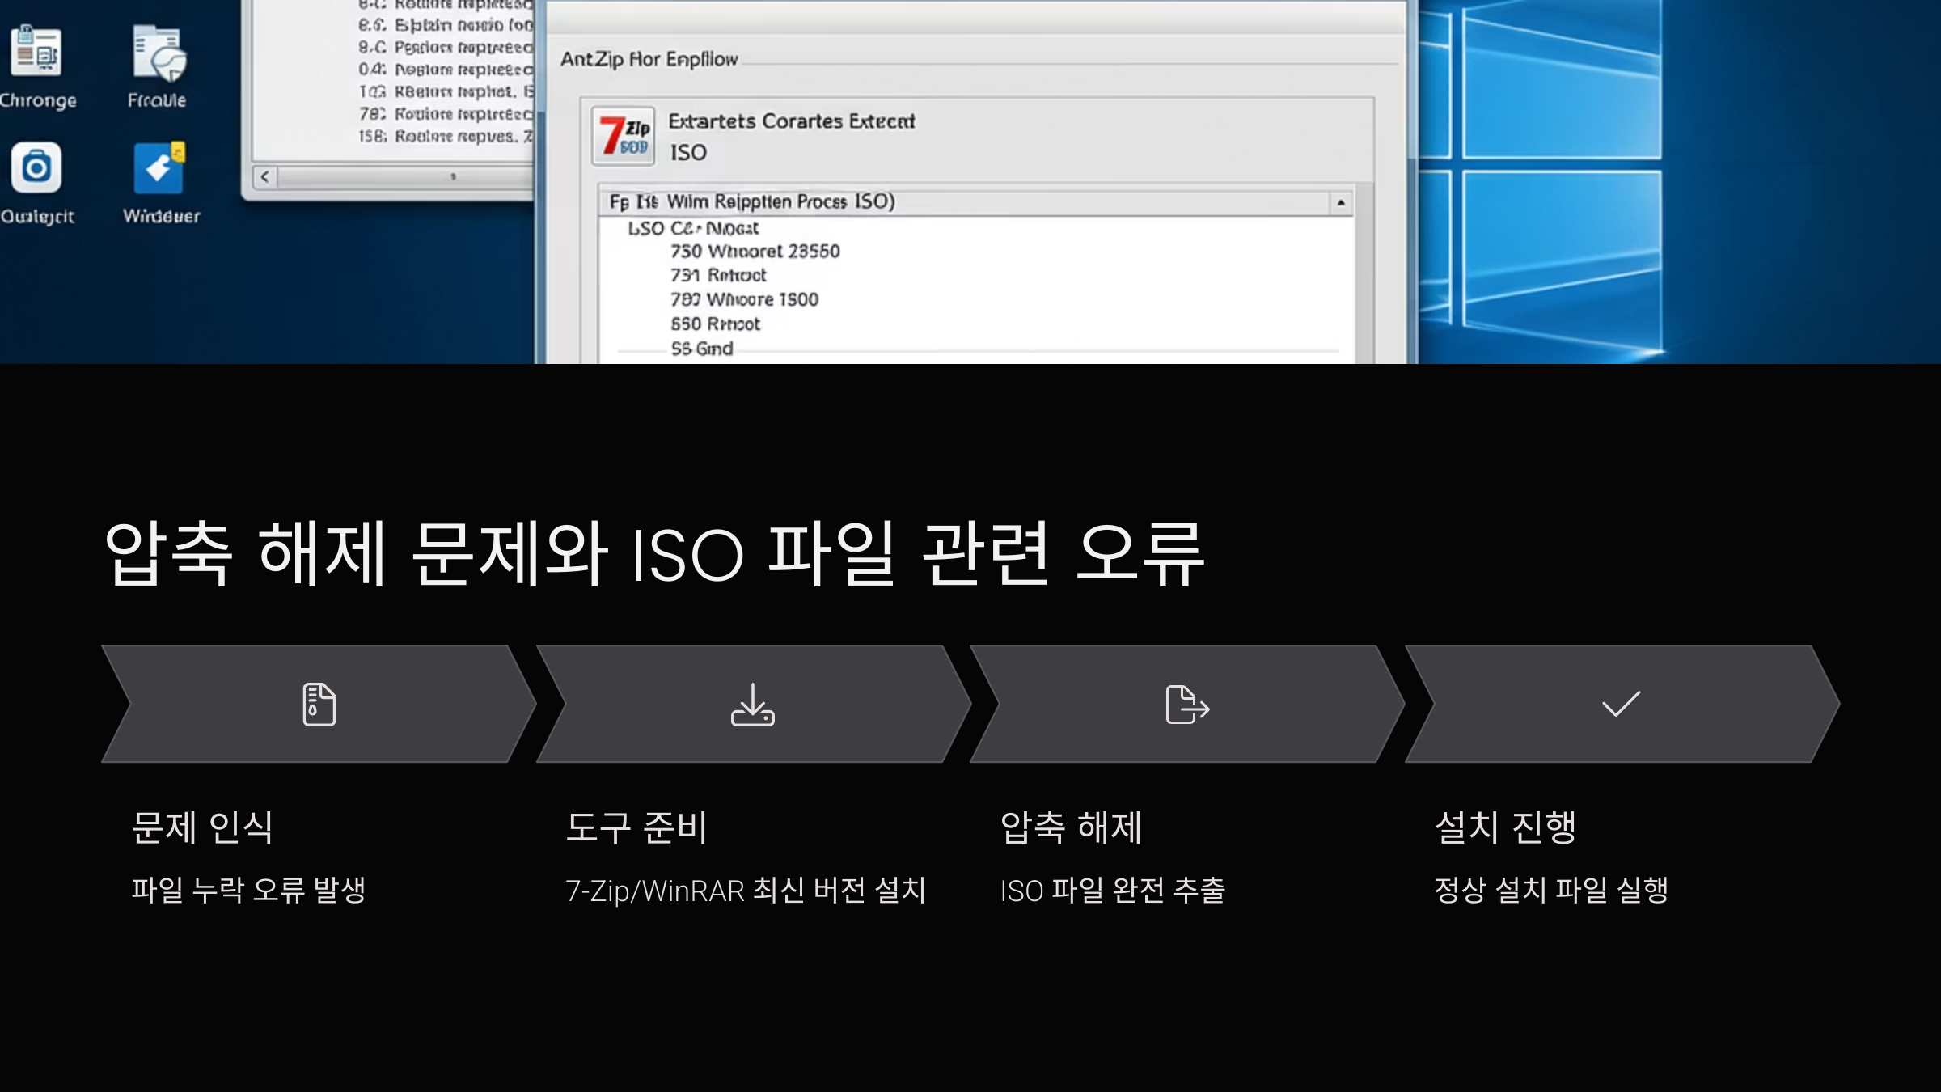The height and width of the screenshot is (1092, 1941).
Task: Open the Froulle desktop shortcut
Action: tap(158, 54)
